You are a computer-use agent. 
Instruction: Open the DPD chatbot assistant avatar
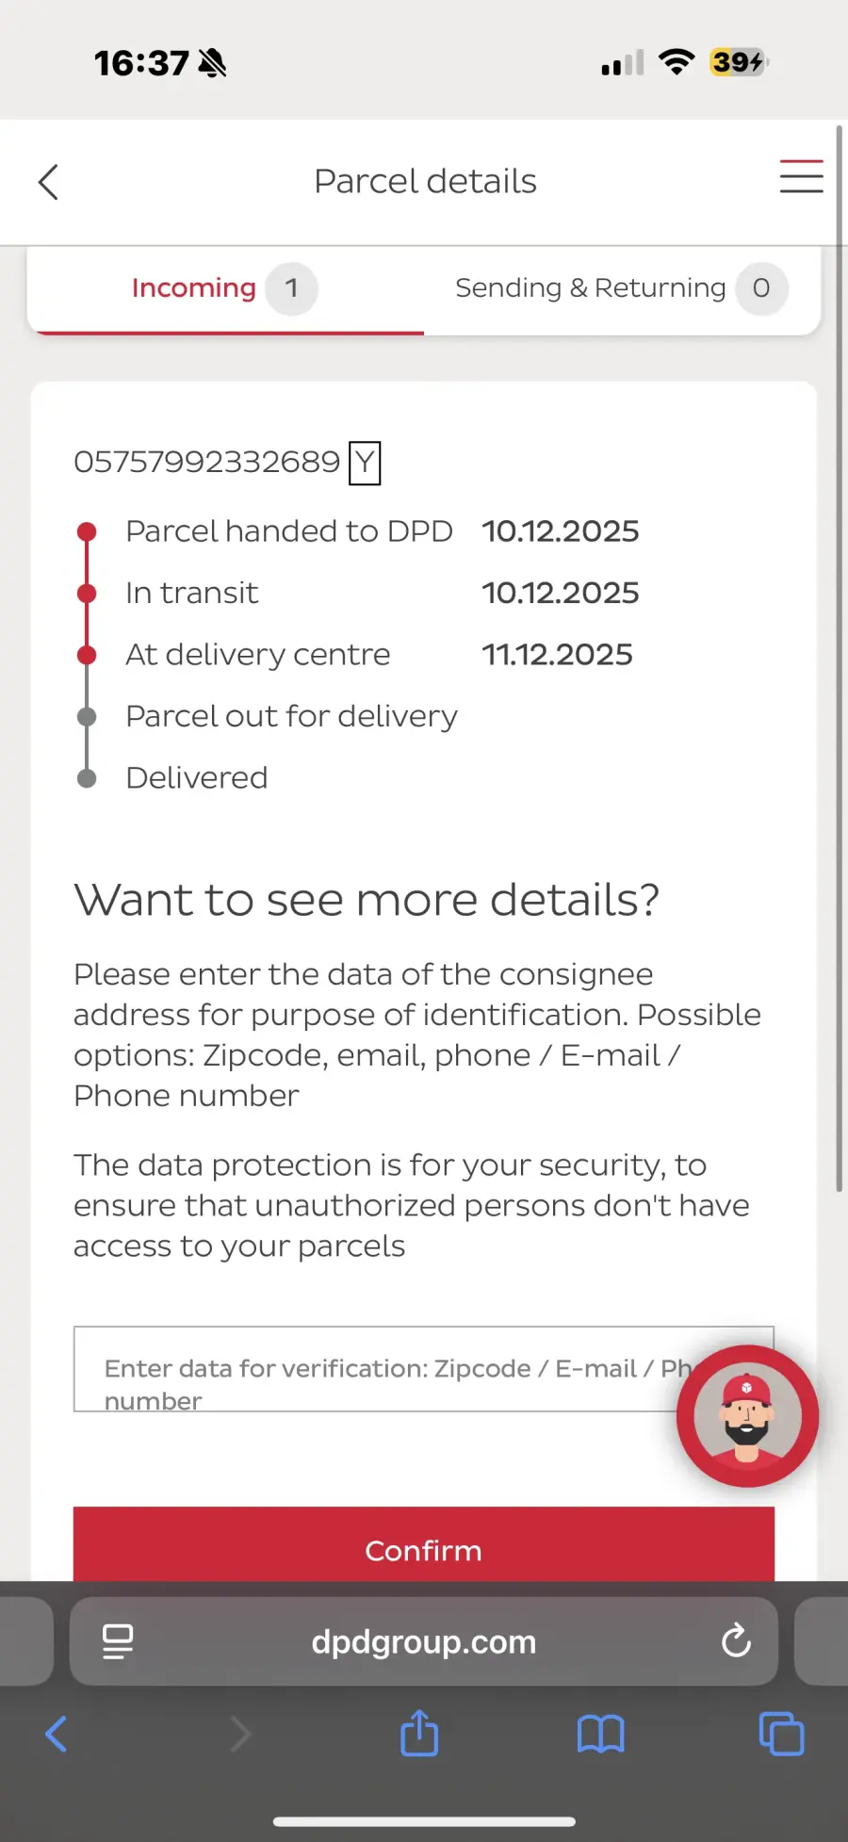(747, 1415)
